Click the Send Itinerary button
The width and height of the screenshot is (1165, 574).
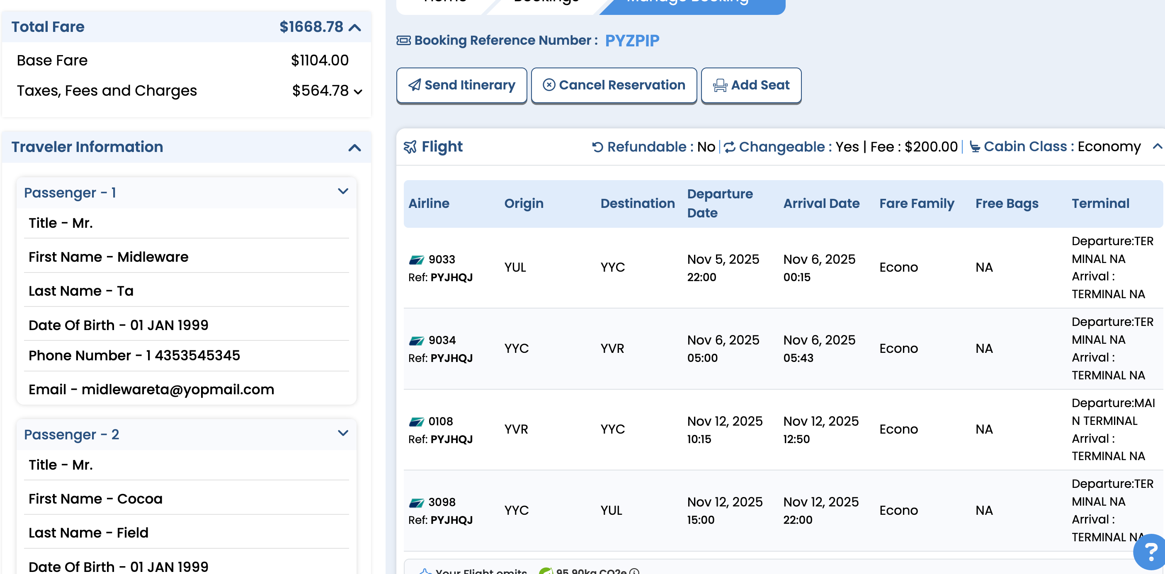(x=462, y=85)
